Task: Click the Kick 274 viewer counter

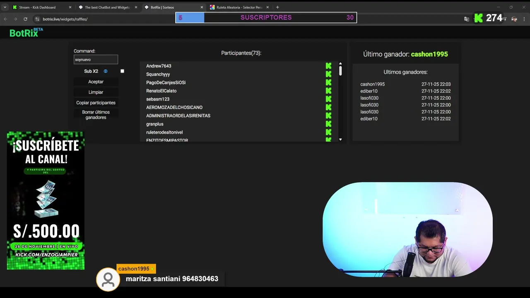Action: pos(489,18)
